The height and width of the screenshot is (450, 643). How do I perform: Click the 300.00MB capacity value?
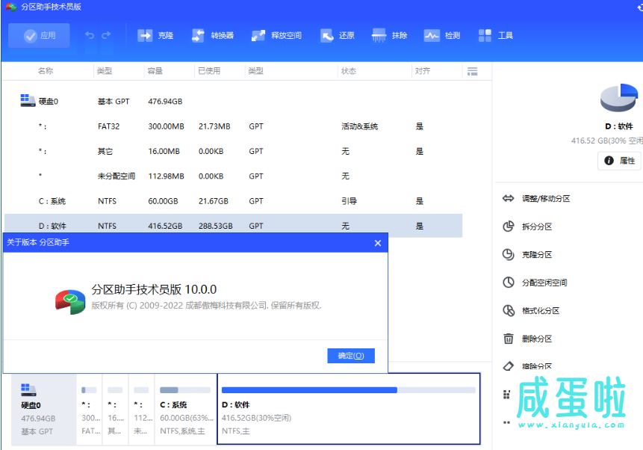(166, 126)
